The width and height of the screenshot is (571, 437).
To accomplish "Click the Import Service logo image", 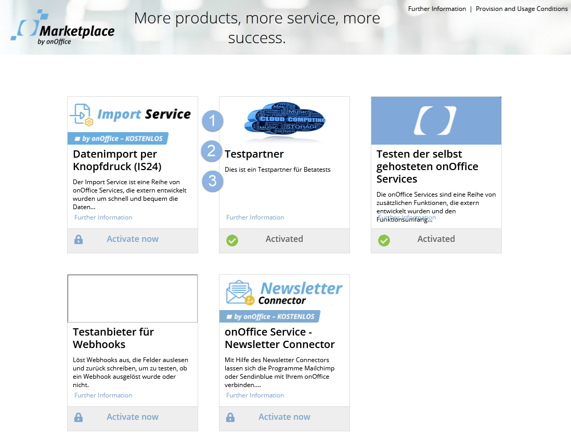I will point(131,114).
